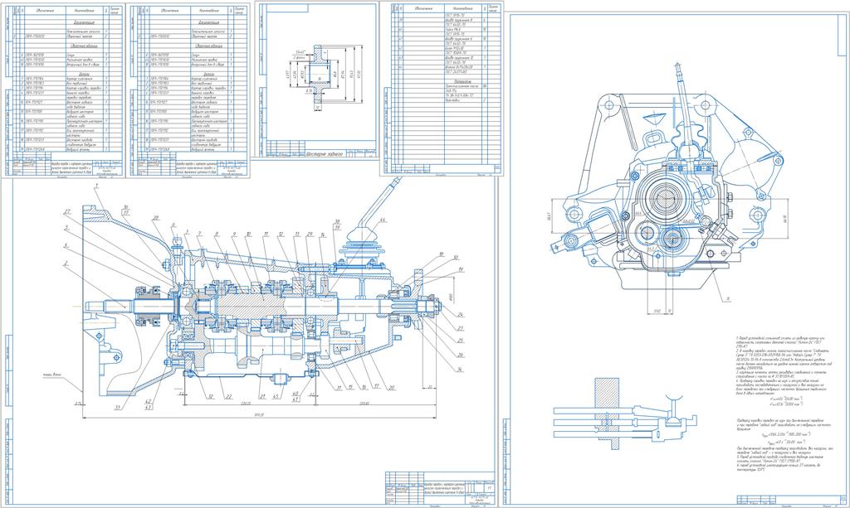Click callout number 29 above gearbox
Viewport: 850px width, 508px height.
pos(310,234)
